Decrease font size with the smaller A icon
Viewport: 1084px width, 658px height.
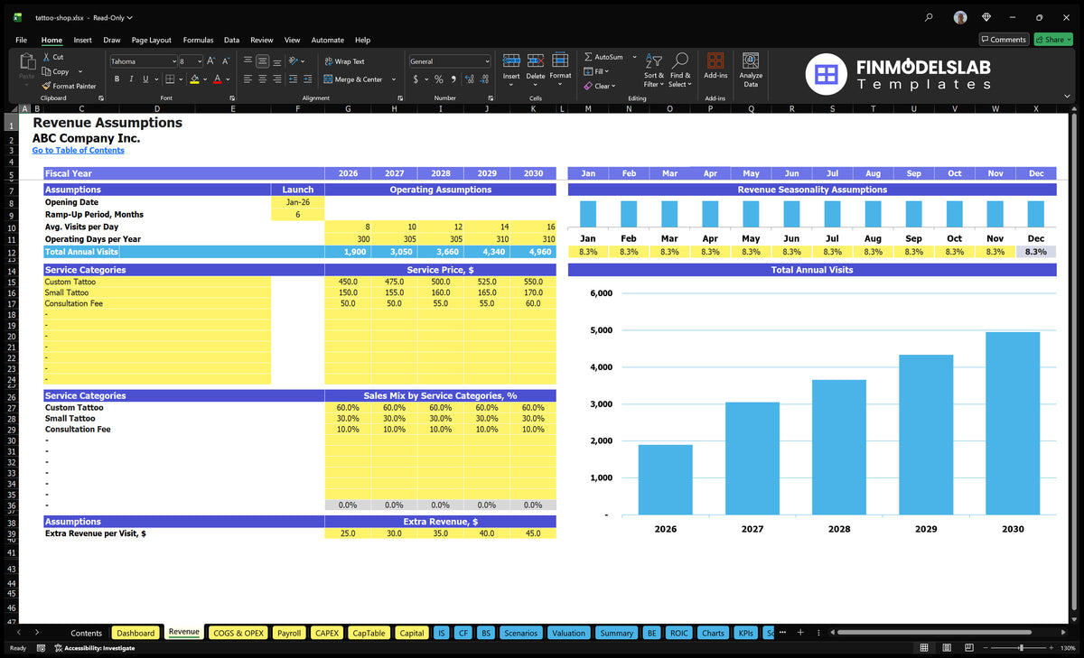pyautogui.click(x=226, y=61)
